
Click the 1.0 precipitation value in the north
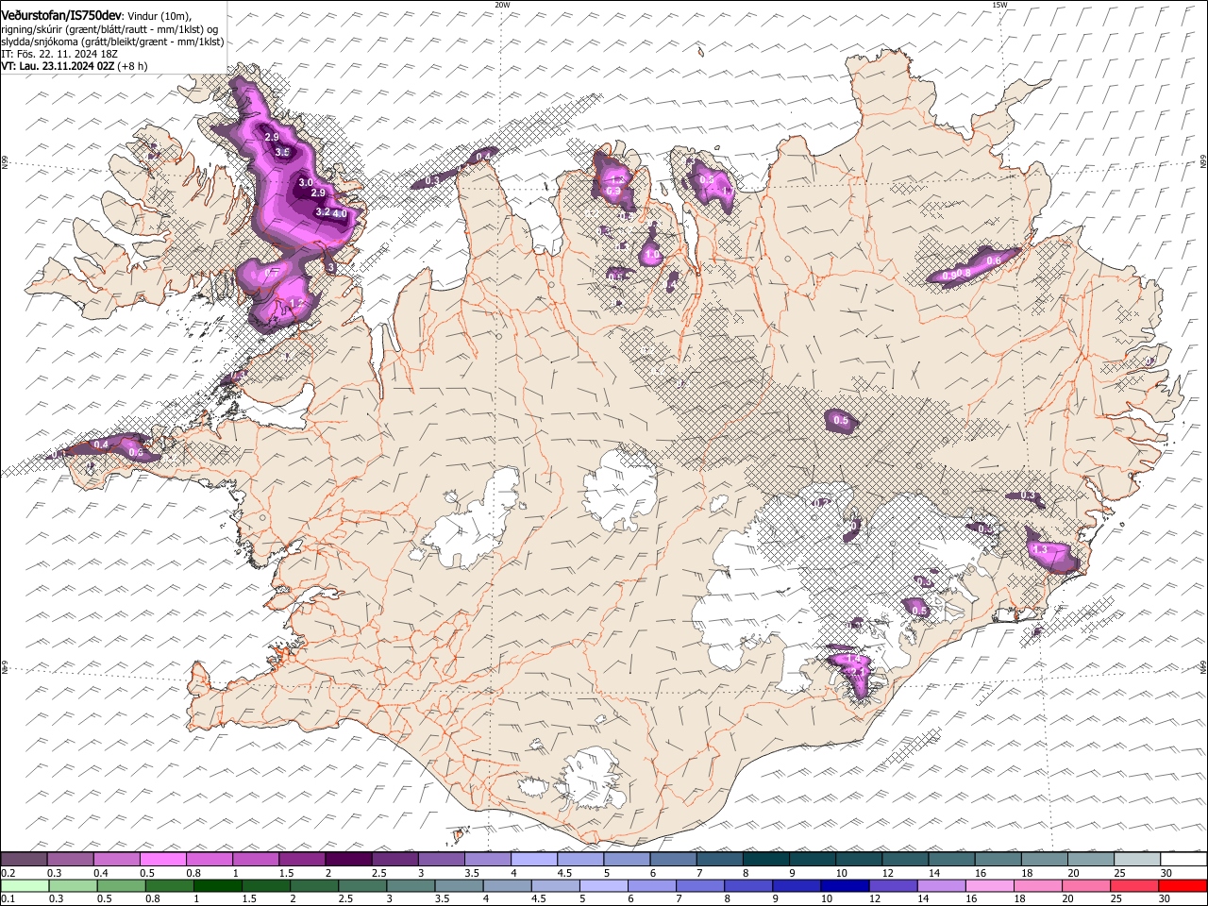(x=652, y=255)
